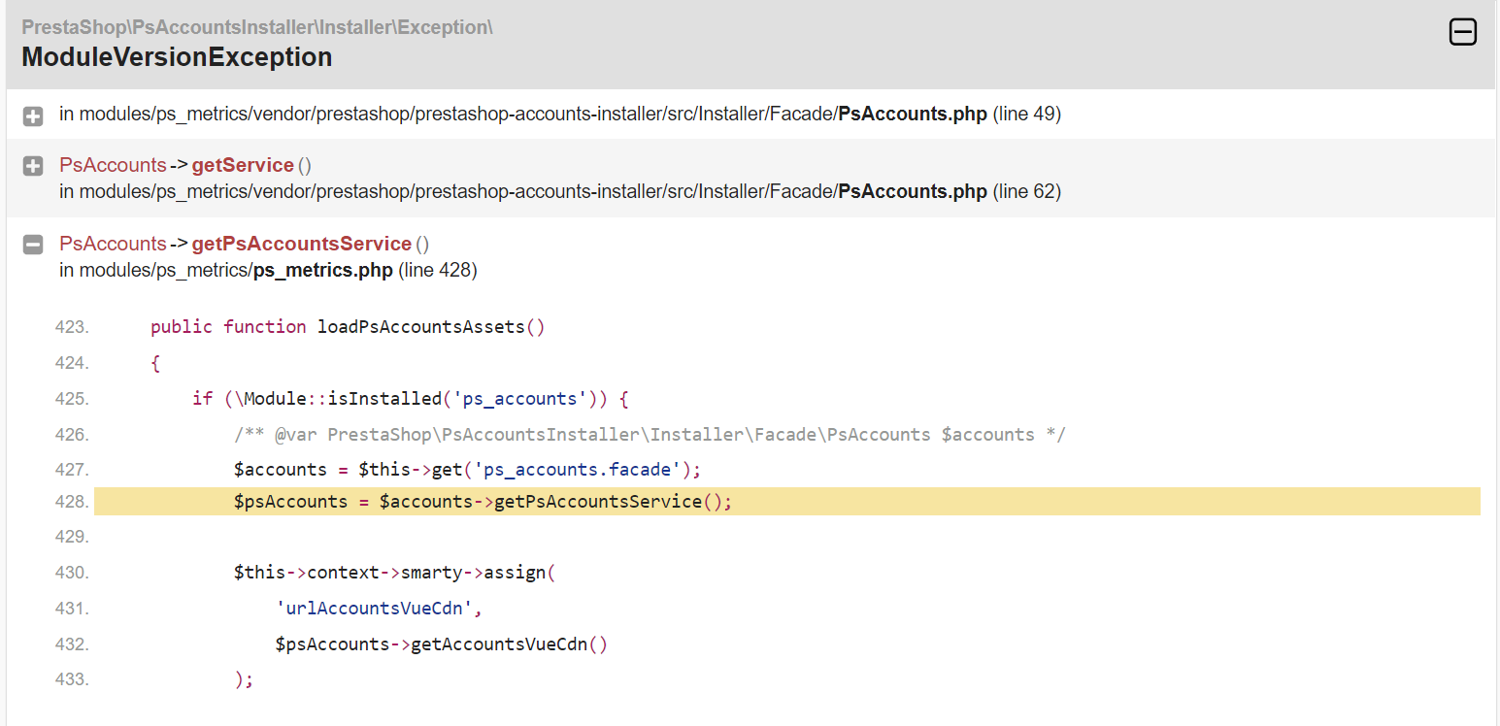The image size is (1500, 726).
Task: Expand the getService stack trace entry
Action: [32, 166]
